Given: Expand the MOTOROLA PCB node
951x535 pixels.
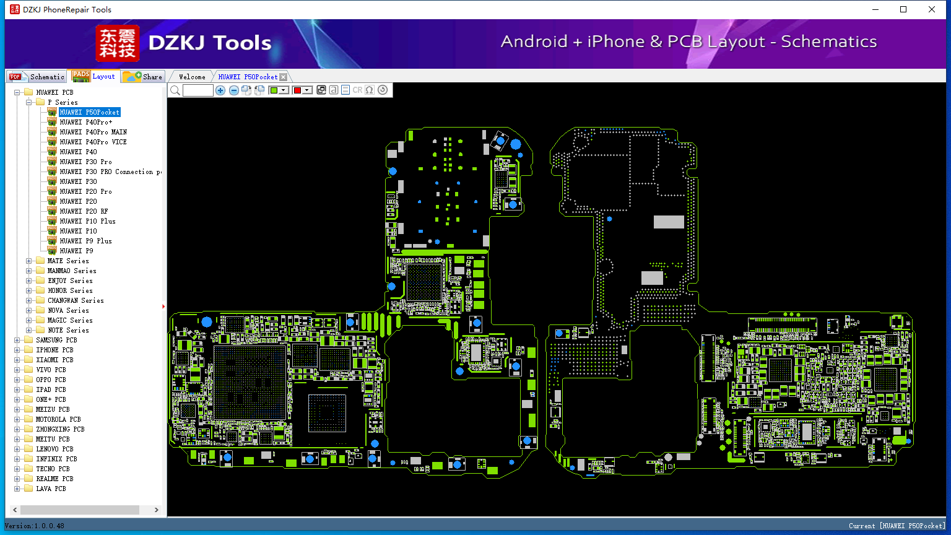Looking at the screenshot, I should pyautogui.click(x=17, y=419).
